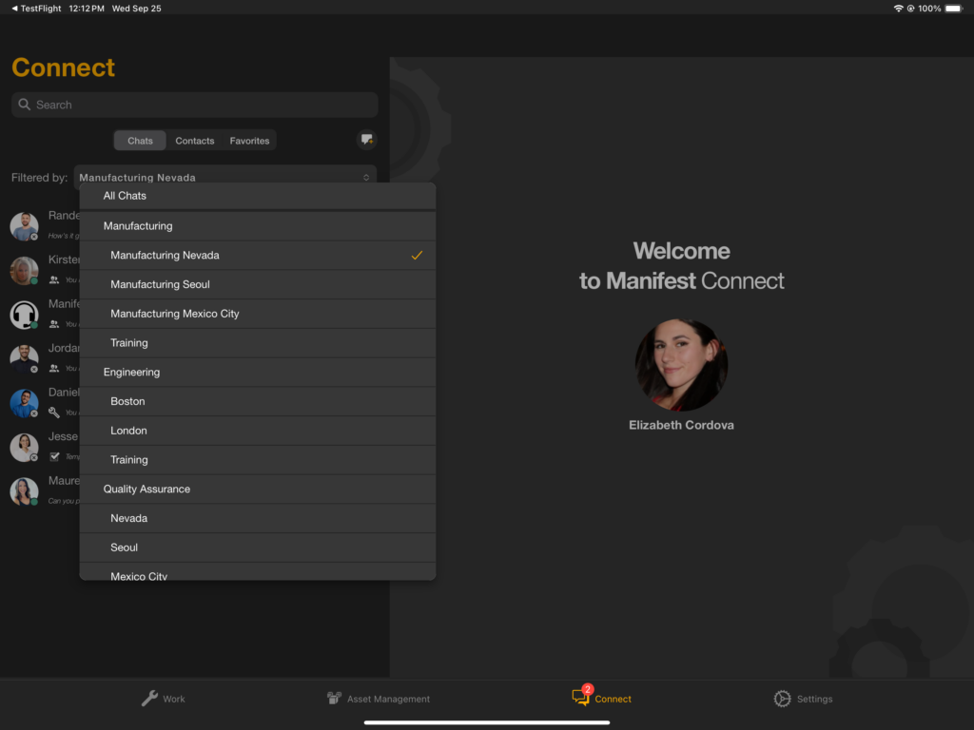Tap the Wi-Fi status icon

[x=898, y=8]
